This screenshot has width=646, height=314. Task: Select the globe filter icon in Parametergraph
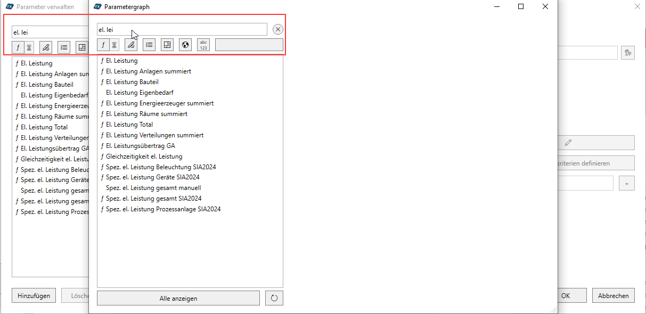click(185, 45)
